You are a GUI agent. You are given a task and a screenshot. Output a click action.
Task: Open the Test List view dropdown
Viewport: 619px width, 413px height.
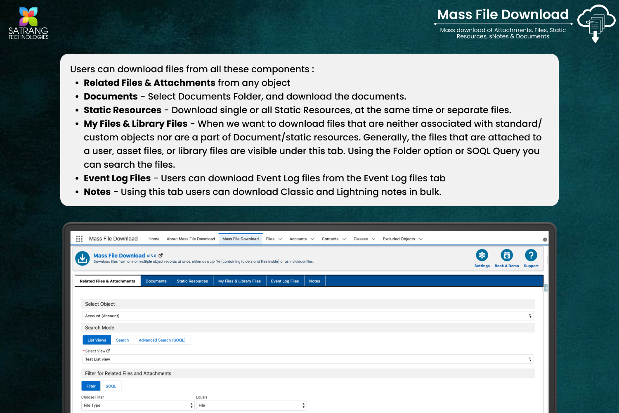[x=308, y=359]
